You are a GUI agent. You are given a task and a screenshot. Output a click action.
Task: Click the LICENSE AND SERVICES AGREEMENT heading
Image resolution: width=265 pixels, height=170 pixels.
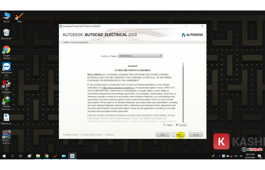tap(132, 70)
